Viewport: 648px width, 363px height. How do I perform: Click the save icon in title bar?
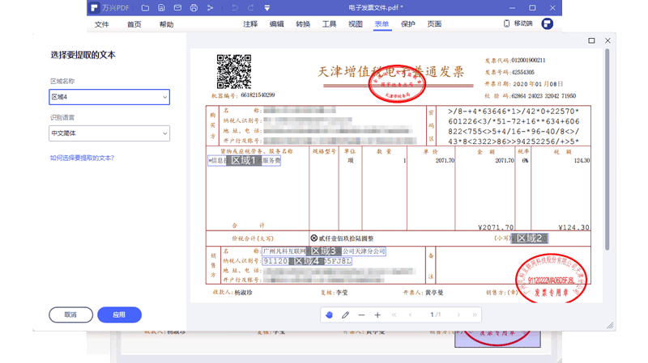coord(161,8)
